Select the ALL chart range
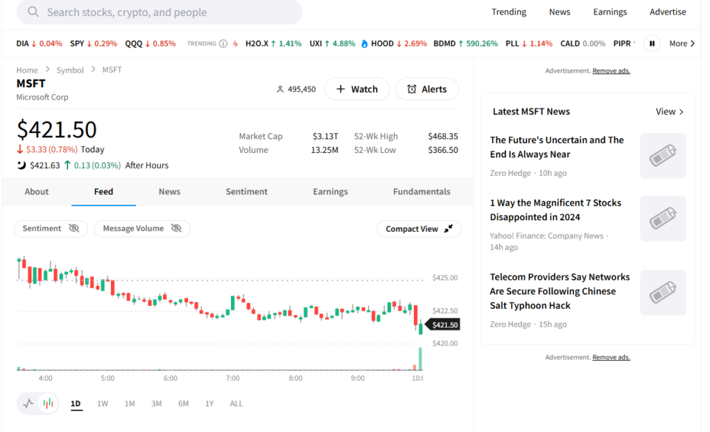710x432 pixels. (236, 404)
